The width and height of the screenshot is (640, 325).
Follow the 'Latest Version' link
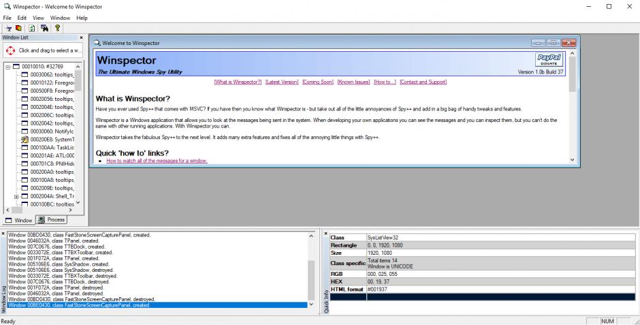[x=282, y=82]
